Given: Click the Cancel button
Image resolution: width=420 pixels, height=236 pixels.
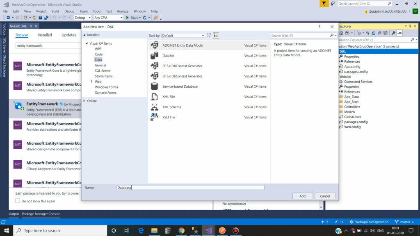Looking at the screenshot, I should (325, 196).
